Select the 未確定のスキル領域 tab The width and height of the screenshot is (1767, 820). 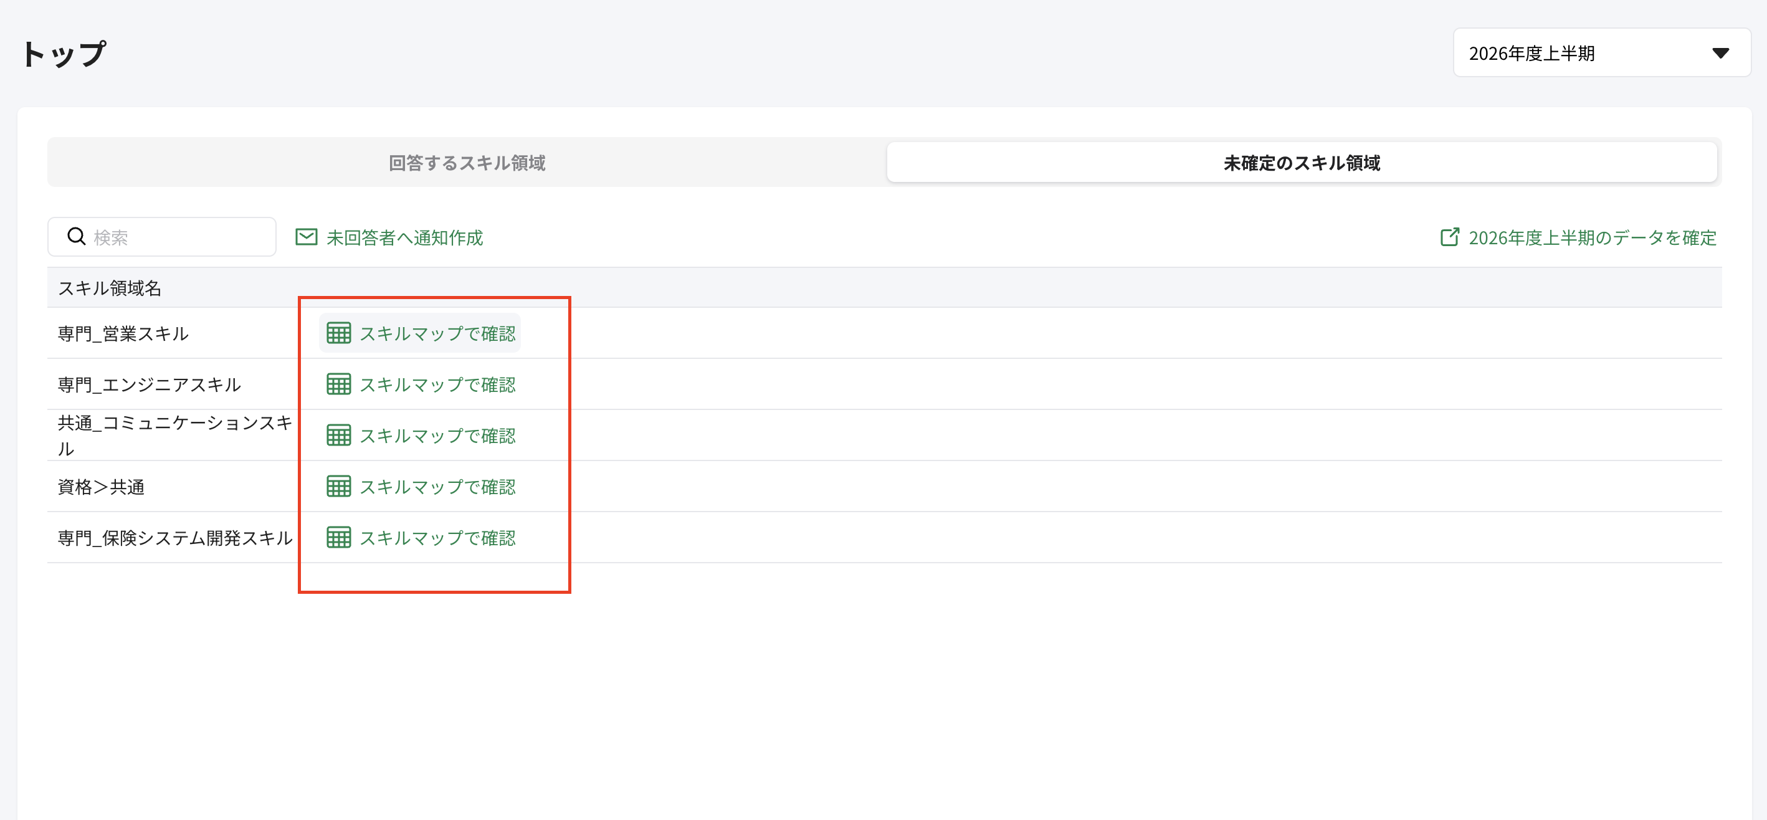(x=1301, y=163)
